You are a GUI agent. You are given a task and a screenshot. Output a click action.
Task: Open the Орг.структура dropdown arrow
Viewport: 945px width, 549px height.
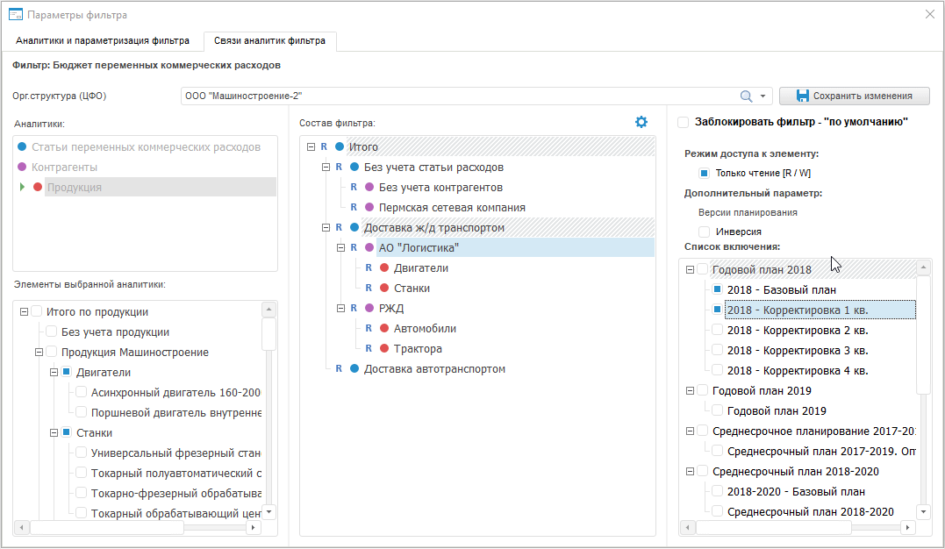click(x=762, y=96)
